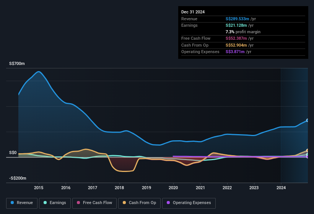Click the 2015 x-axis label

[x=39, y=188]
